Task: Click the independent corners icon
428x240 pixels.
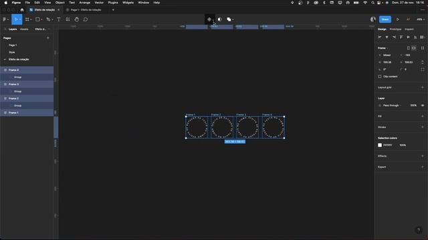Action: [423, 69]
